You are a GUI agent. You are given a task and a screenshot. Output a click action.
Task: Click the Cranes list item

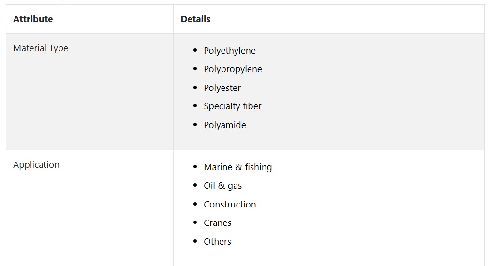218,223
